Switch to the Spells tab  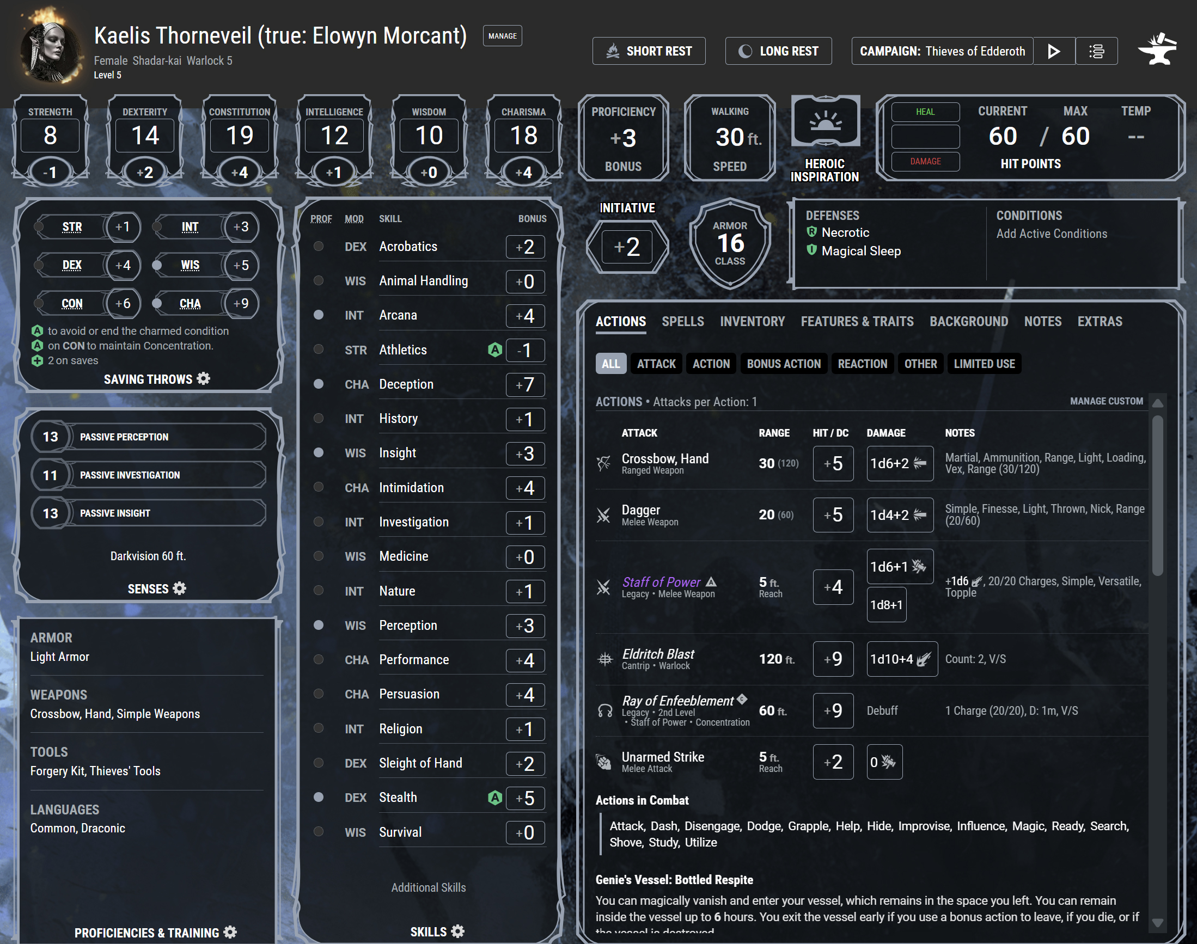tap(683, 321)
